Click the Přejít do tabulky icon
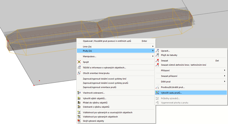 click(x=157, y=55)
